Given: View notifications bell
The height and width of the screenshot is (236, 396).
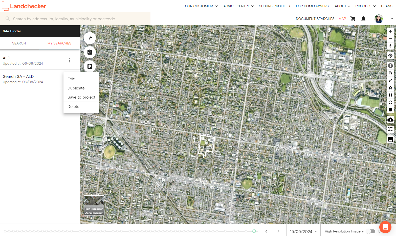Looking at the screenshot, I should click(x=363, y=19).
